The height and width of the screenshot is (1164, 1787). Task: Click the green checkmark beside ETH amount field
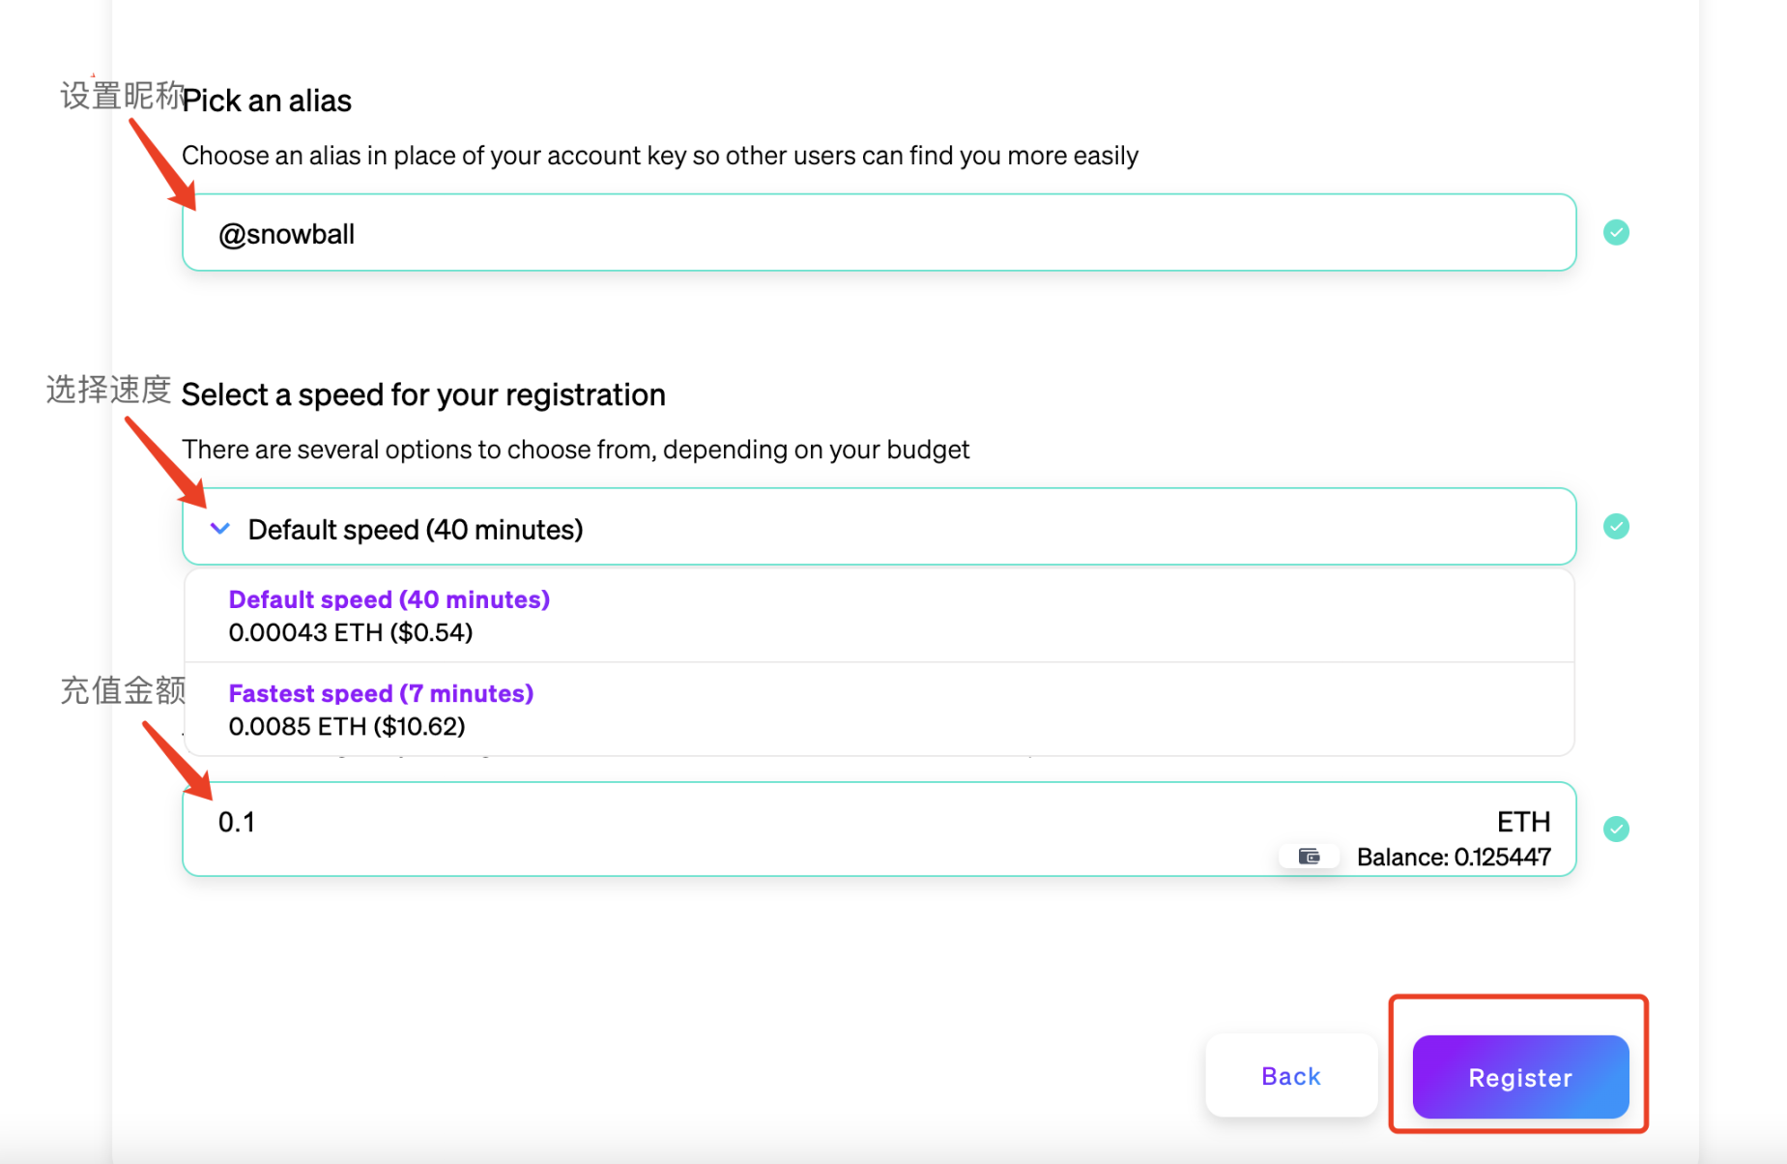(x=1616, y=829)
